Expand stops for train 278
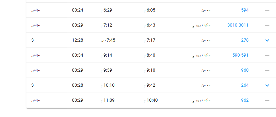The width and height of the screenshot is (276, 117). click(267, 40)
